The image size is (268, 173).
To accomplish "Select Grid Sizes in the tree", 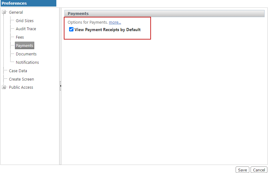I will tap(25, 21).
